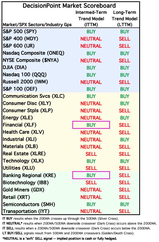Click the highlighted BUY cell for Financial (XLF)

point(91,125)
